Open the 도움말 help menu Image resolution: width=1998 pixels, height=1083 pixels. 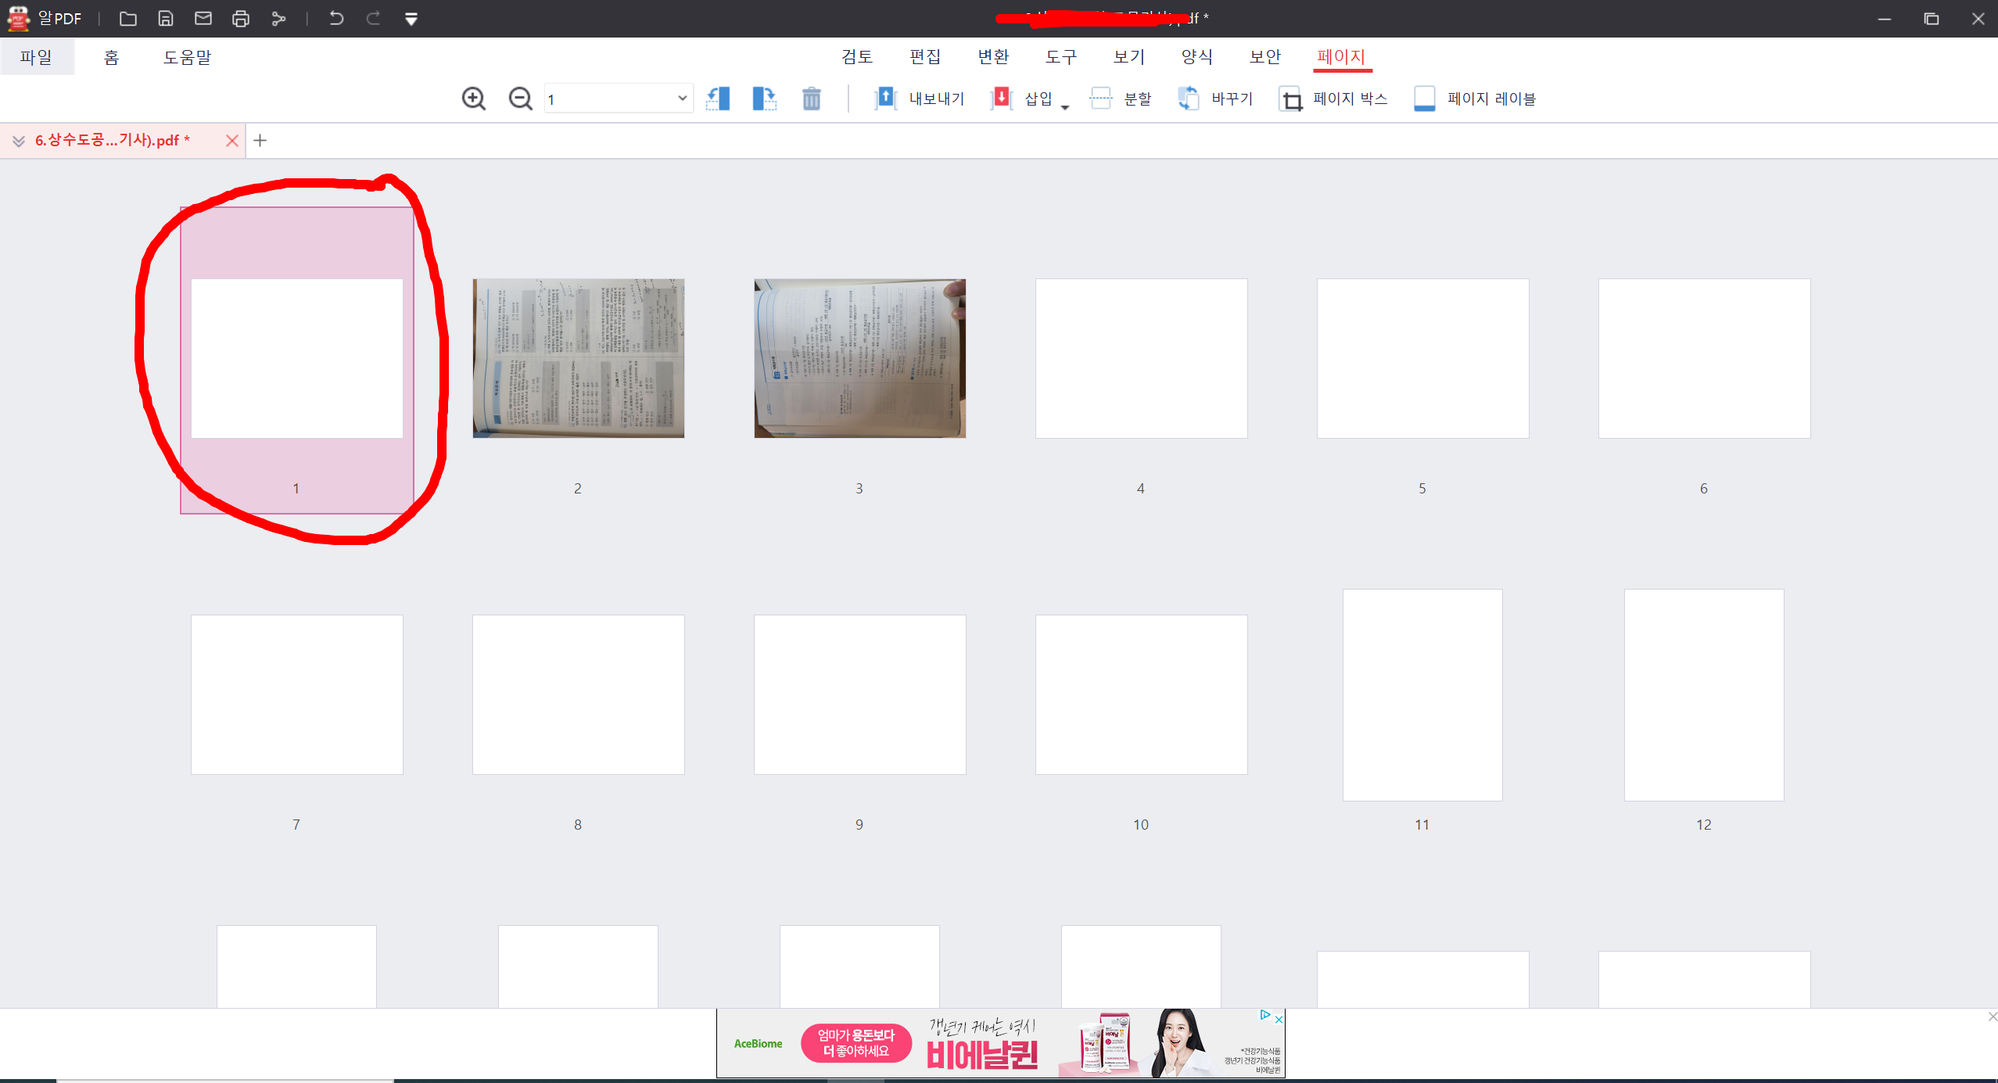click(187, 57)
